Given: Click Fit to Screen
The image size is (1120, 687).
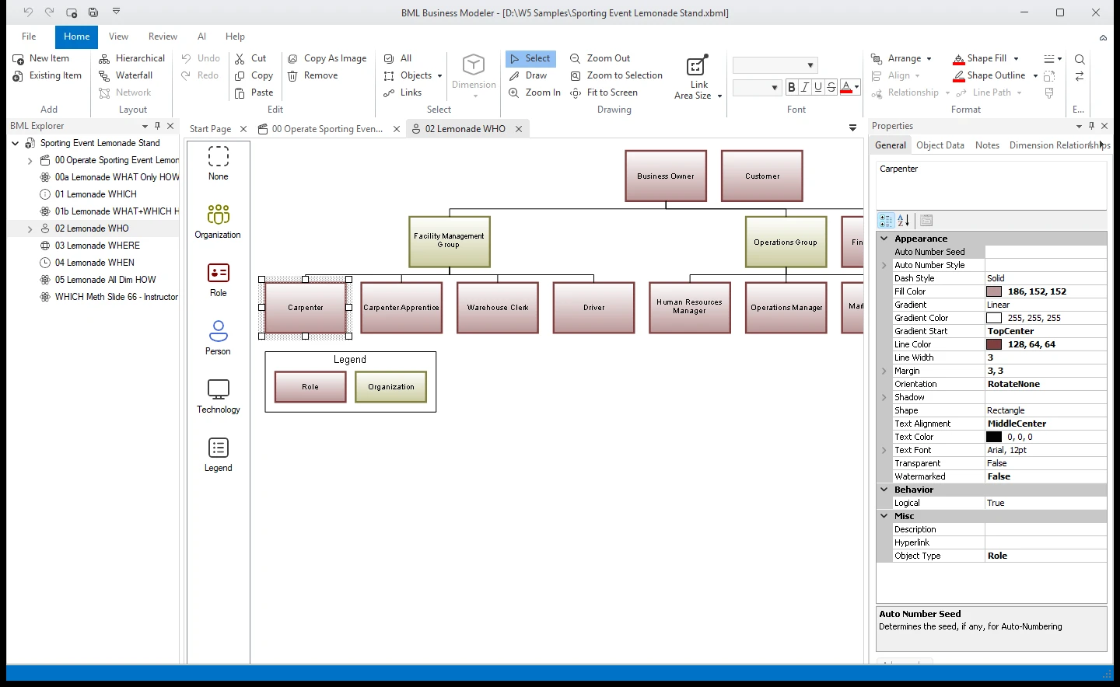Looking at the screenshot, I should [604, 92].
